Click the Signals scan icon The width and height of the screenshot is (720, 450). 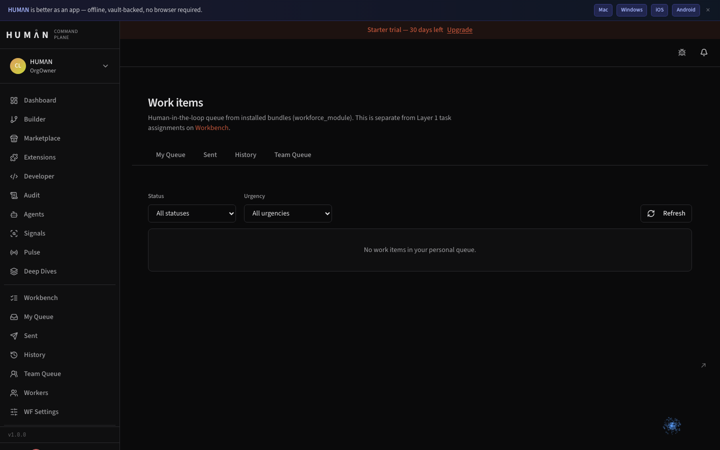click(x=14, y=233)
